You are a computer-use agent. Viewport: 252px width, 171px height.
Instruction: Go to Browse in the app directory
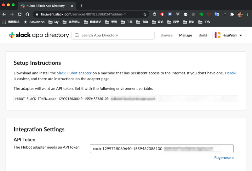pyautogui.click(x=166, y=35)
